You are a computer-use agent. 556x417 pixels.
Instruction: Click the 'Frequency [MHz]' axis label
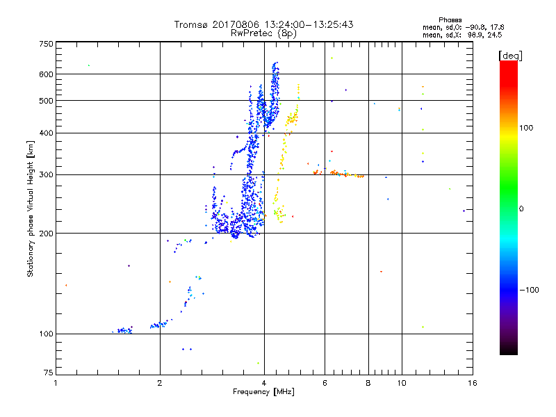[x=263, y=392]
